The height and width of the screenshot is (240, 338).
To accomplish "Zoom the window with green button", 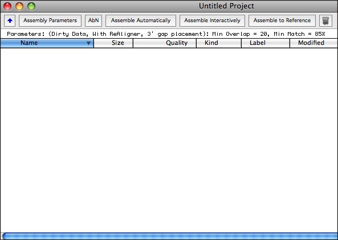I will tap(31, 6).
